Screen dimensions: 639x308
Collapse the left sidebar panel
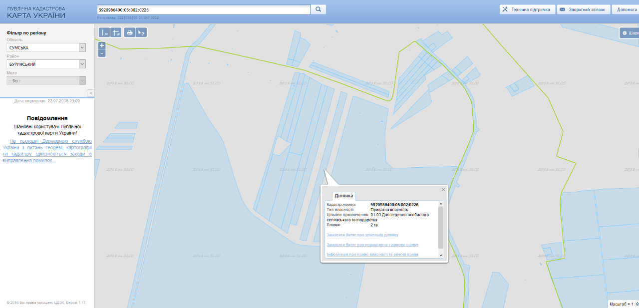(90, 93)
